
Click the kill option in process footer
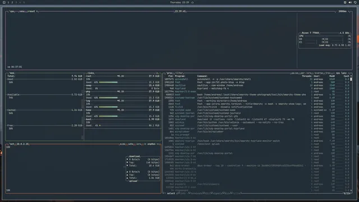pos(208,194)
